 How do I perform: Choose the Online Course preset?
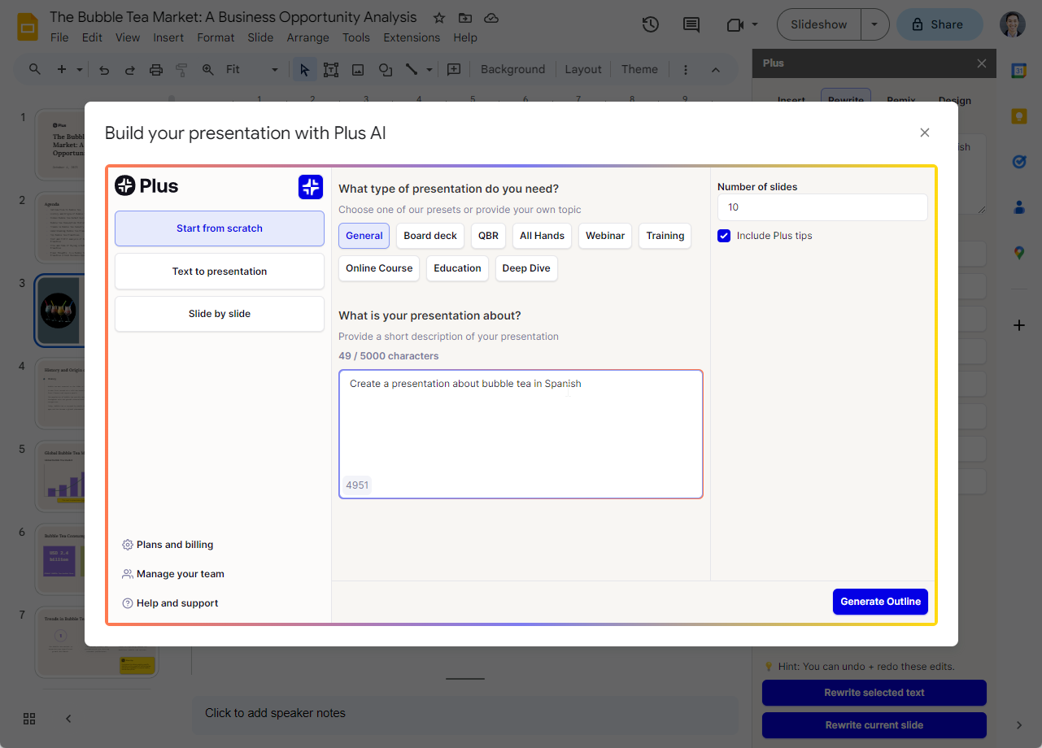[x=379, y=268]
